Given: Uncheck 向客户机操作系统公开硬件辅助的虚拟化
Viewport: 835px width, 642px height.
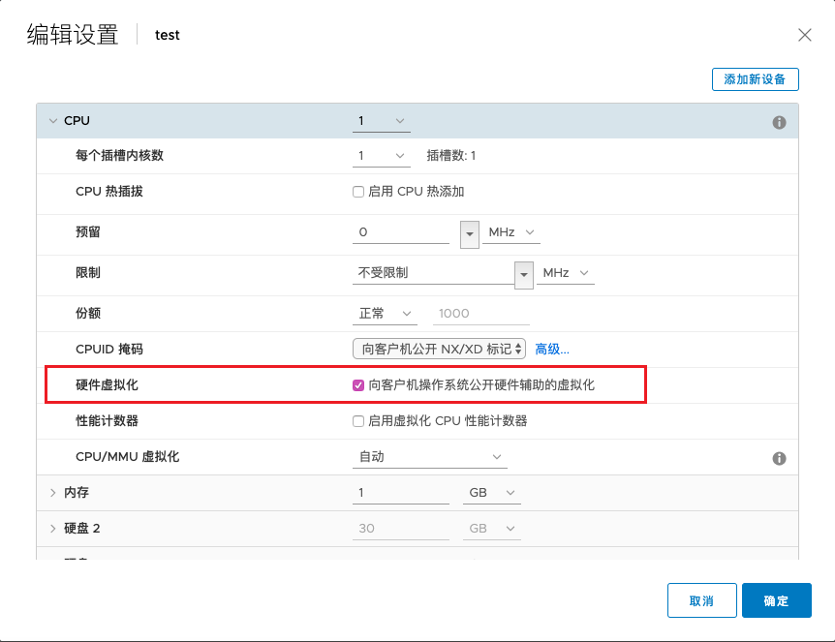Looking at the screenshot, I should coord(358,384).
